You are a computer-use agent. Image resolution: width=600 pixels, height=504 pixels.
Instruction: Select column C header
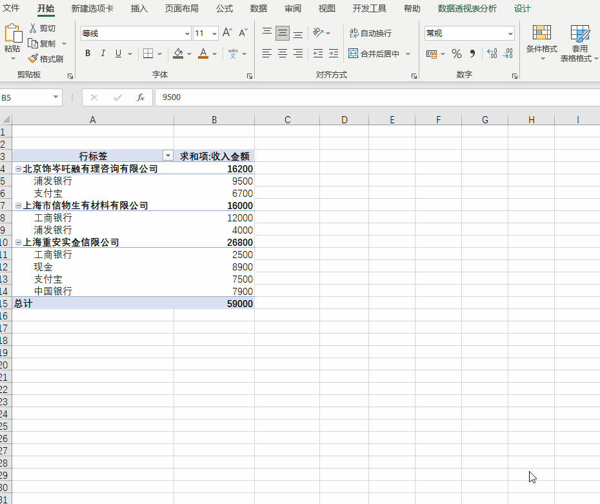287,120
